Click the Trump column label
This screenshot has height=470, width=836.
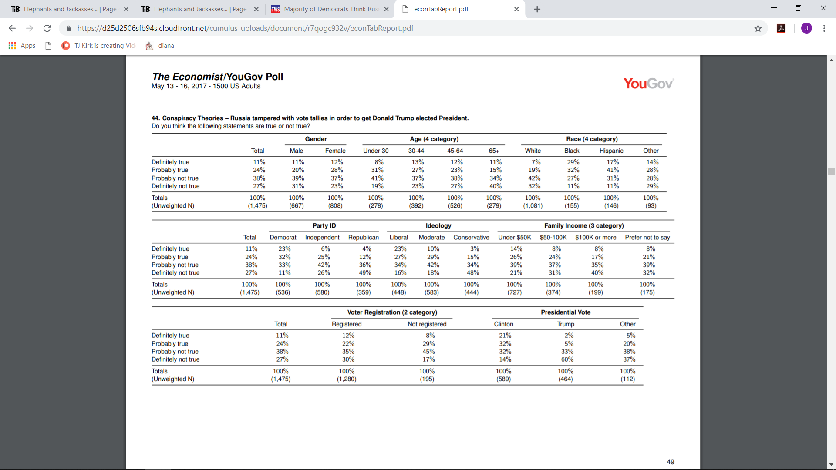[x=566, y=324]
